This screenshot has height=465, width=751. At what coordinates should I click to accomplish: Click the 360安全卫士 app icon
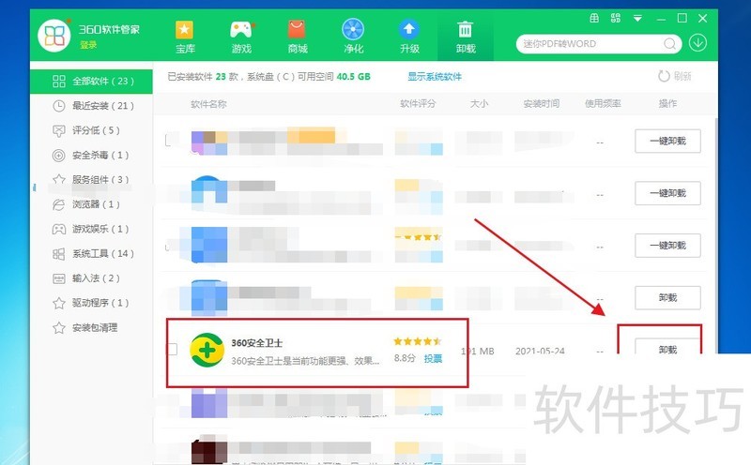coord(207,351)
